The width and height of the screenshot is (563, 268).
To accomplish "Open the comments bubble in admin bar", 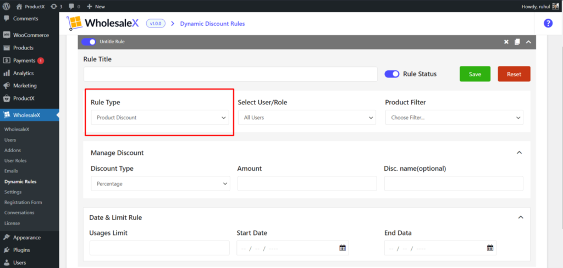I will tap(71, 6).
